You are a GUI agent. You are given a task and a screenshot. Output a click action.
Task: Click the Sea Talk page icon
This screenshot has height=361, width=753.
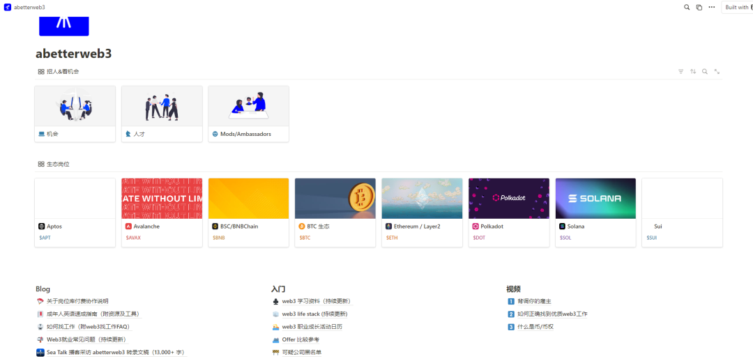click(x=40, y=353)
